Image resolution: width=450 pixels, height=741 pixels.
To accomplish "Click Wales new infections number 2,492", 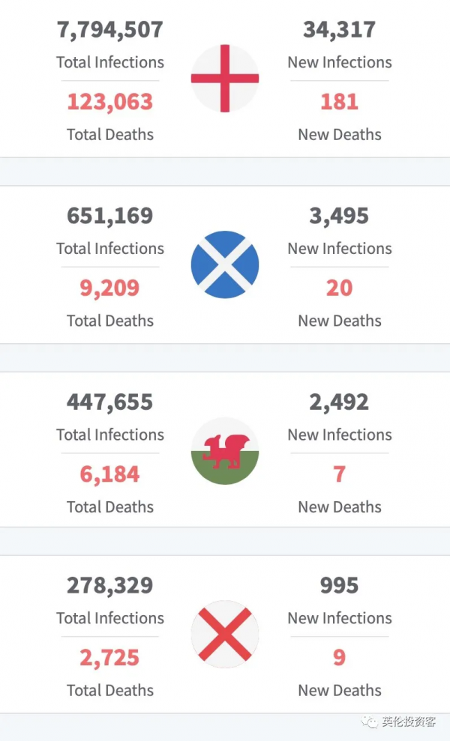I will [339, 402].
